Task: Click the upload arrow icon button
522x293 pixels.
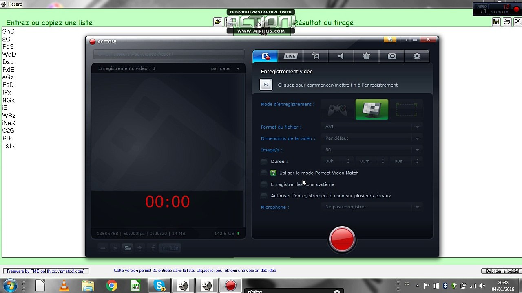Action: [140, 248]
